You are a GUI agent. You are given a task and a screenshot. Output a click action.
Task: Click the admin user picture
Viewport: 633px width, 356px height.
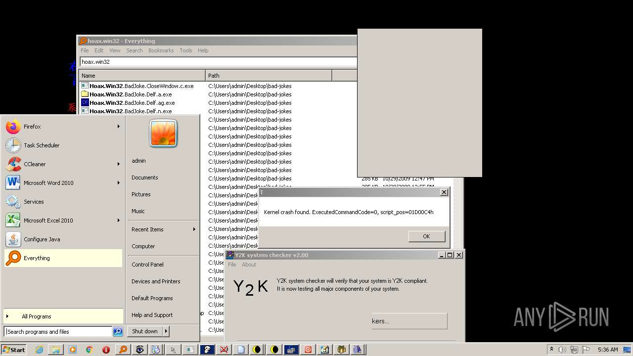coord(163,133)
